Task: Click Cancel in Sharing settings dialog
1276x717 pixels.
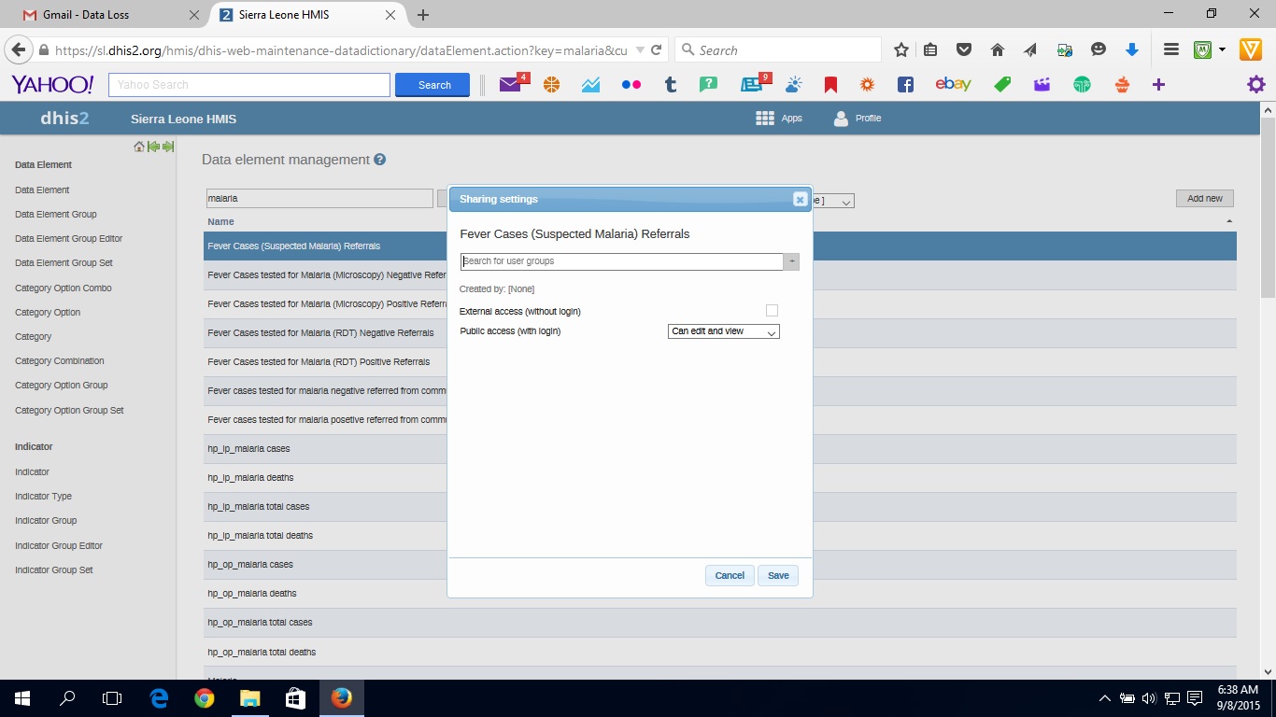Action: coord(730,575)
